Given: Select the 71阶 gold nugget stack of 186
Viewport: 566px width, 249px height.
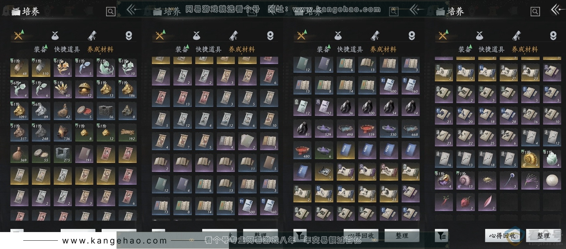Looking at the screenshot, I should tap(127, 89).
